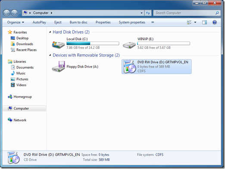Click the Favorites star icon
225x169 pixels.
(x=10, y=32)
